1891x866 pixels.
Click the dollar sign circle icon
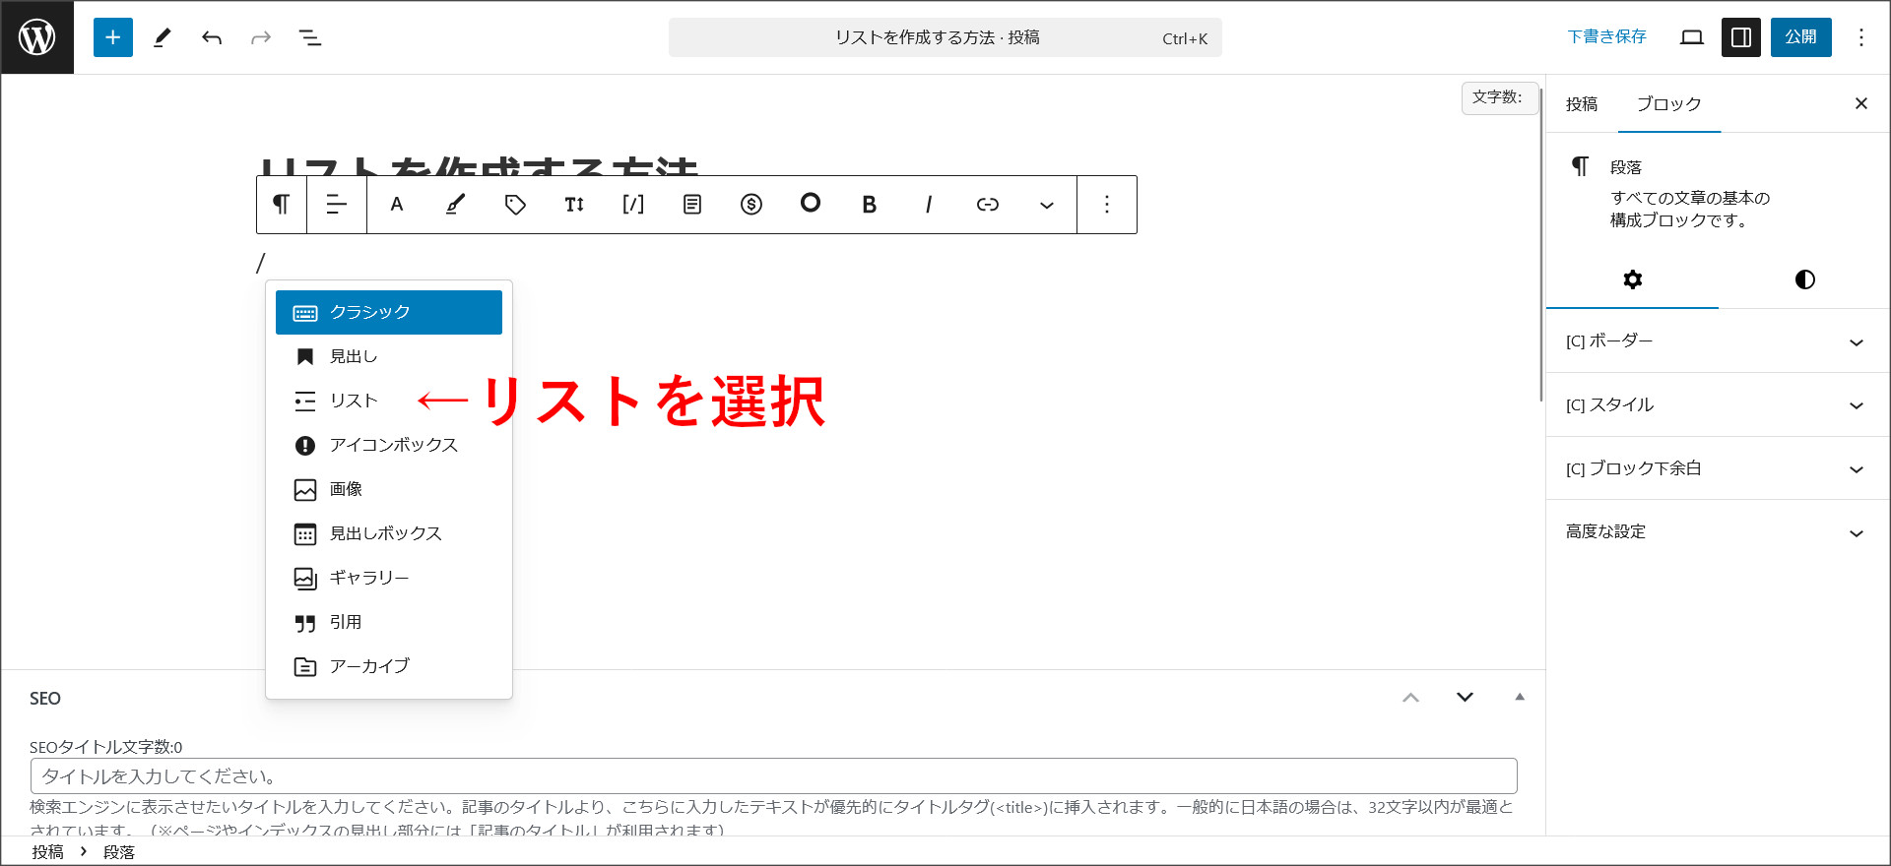[751, 205]
